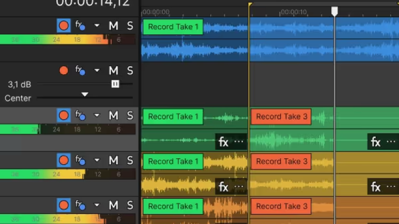Open fx on yellow Record Take 1 clip

pyautogui.click(x=223, y=187)
